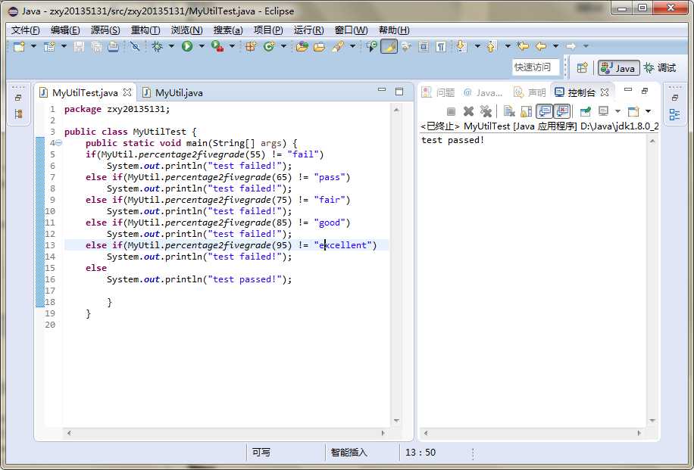Click the Outline view icon on the right trim

[674, 114]
